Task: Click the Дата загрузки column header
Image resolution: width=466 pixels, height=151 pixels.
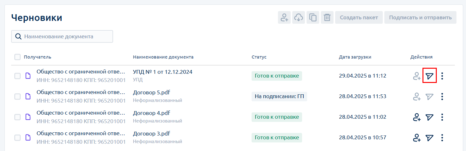Action: (355, 57)
